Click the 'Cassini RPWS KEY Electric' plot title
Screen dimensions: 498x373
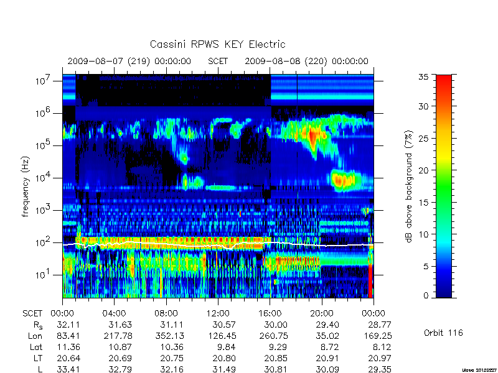(217, 44)
